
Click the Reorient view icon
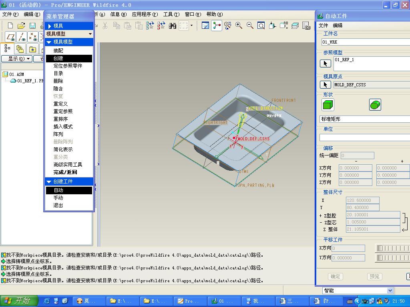point(272,26)
